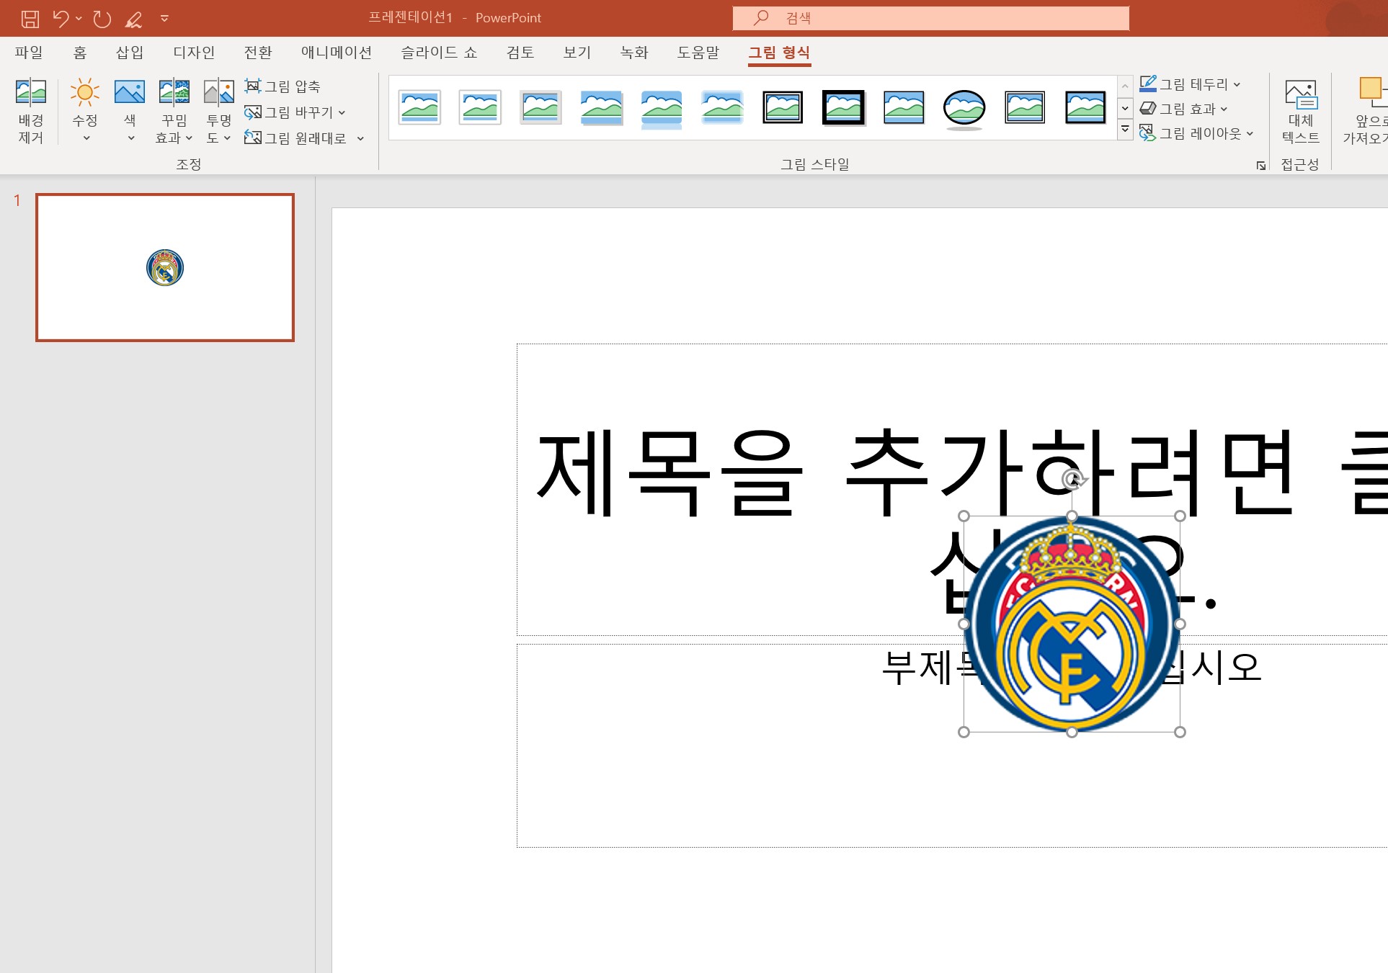The height and width of the screenshot is (973, 1388).
Task: Apply the twelfth picture style thumbnail
Action: [x=1085, y=107]
